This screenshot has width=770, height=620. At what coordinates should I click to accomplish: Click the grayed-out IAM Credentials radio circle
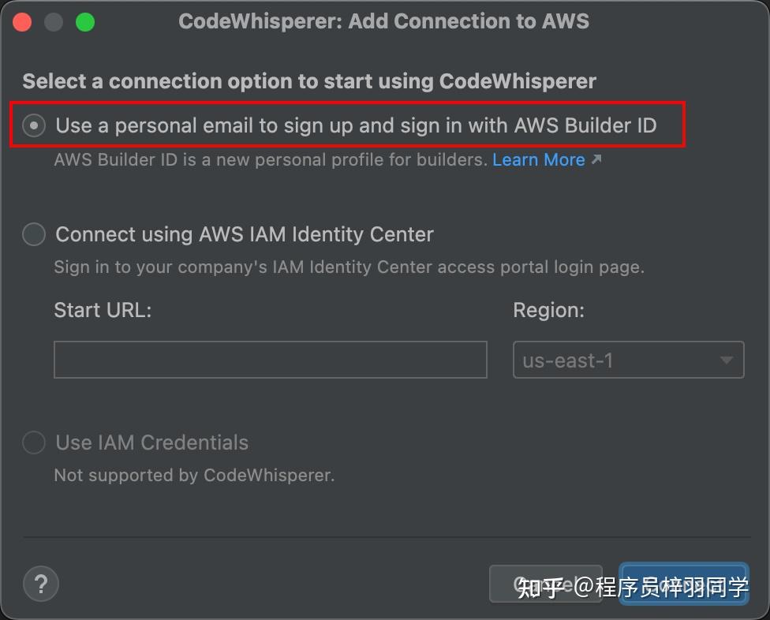33,443
